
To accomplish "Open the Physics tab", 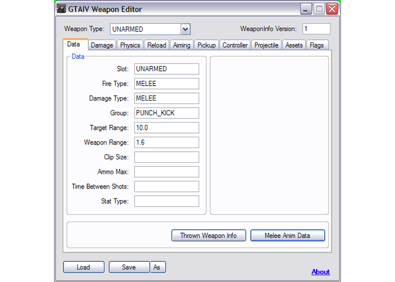I will (x=130, y=45).
